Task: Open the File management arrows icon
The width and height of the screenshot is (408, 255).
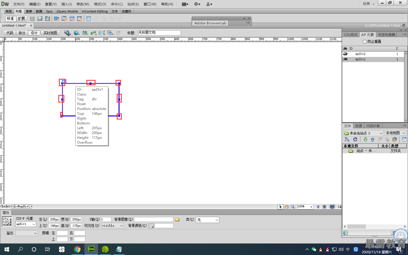Action: [x=85, y=33]
